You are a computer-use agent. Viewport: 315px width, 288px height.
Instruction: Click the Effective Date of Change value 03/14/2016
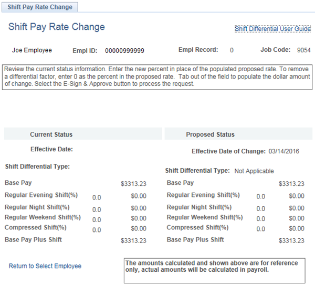tap(283, 151)
